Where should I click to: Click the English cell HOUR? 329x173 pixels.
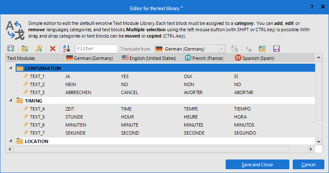click(x=127, y=117)
